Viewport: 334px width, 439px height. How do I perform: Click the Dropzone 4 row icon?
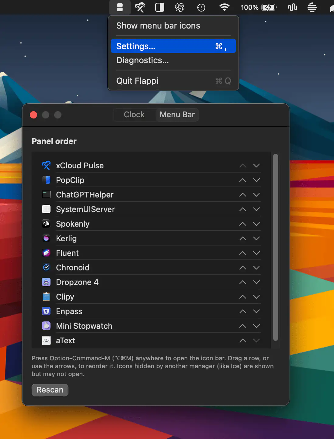46,282
